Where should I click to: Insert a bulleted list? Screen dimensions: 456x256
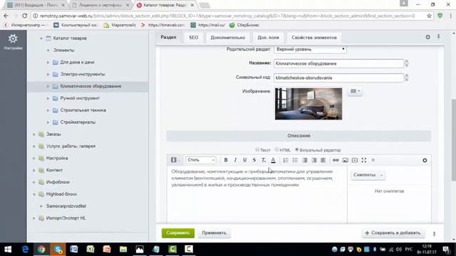tap(295, 160)
